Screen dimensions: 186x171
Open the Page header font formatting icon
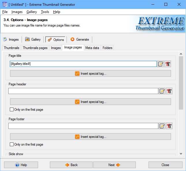169,91
